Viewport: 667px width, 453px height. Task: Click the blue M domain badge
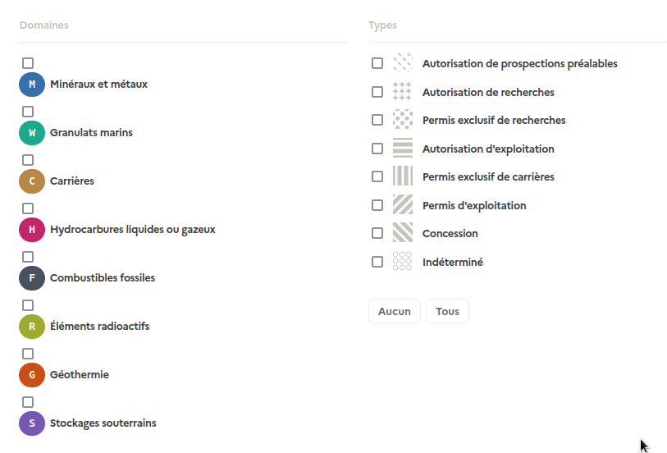tap(32, 85)
